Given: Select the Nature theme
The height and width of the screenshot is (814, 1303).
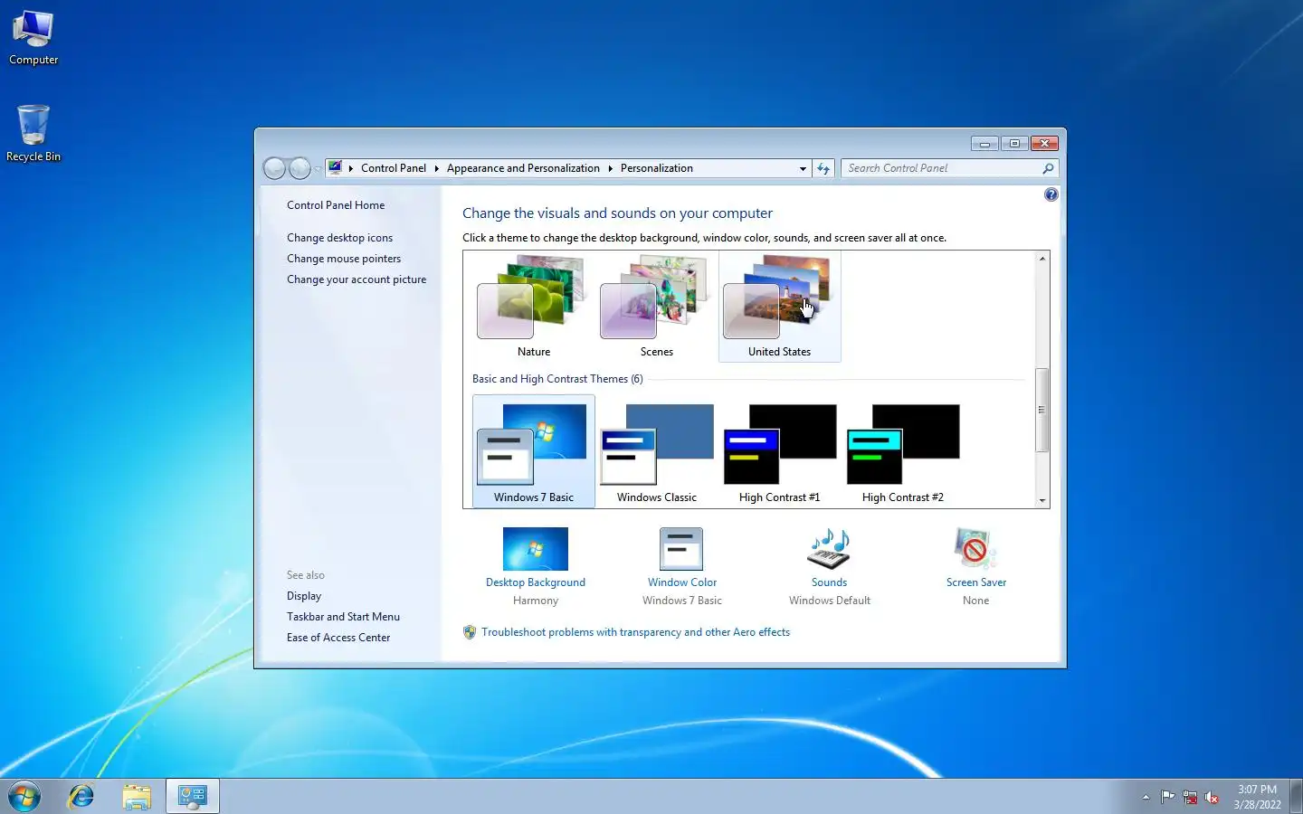Looking at the screenshot, I should (533, 307).
